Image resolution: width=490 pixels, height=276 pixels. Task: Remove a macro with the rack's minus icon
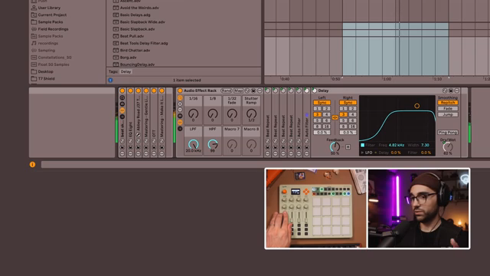click(180, 110)
